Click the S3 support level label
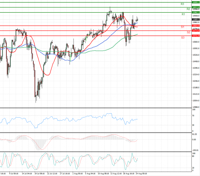The height and width of the screenshot is (176, 200). [183, 38]
